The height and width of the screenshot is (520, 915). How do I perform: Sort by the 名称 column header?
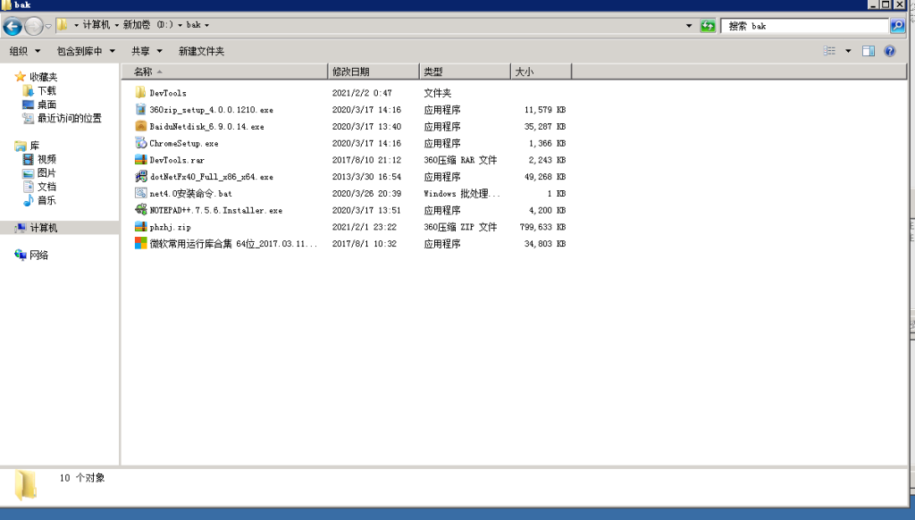point(224,71)
